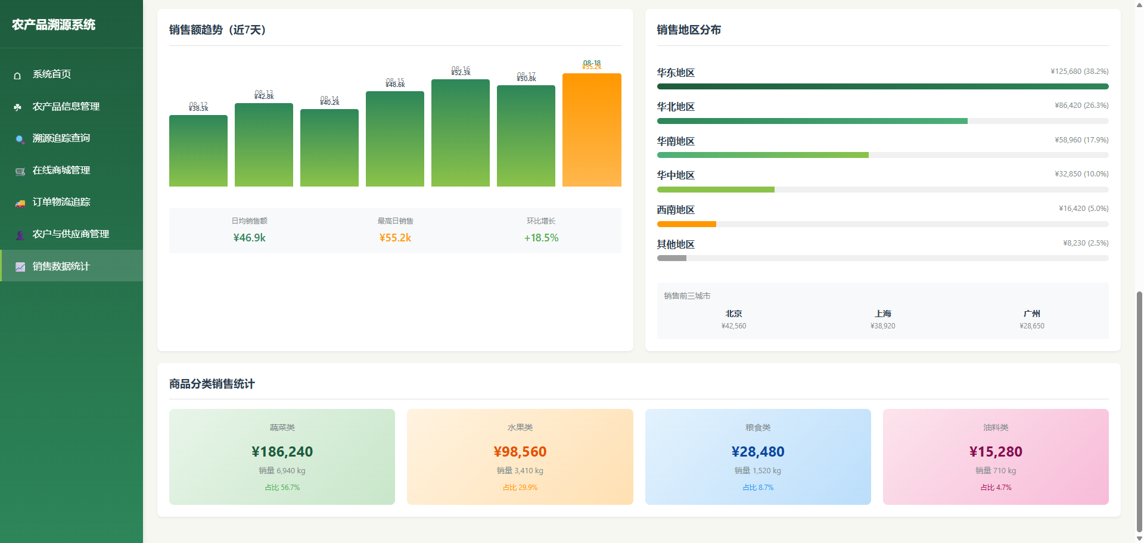Click the ¥8,230 (2.5%) value
Viewport: 1144px width, 543px height.
tap(1086, 243)
